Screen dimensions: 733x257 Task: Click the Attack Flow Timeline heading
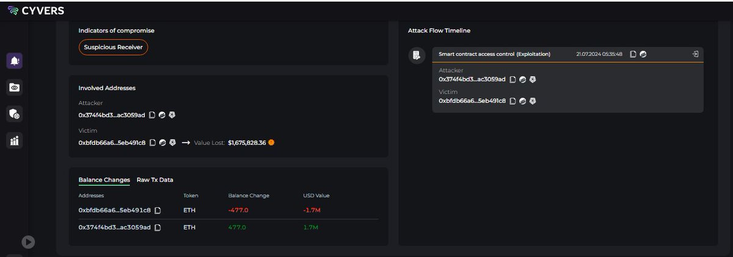(439, 30)
